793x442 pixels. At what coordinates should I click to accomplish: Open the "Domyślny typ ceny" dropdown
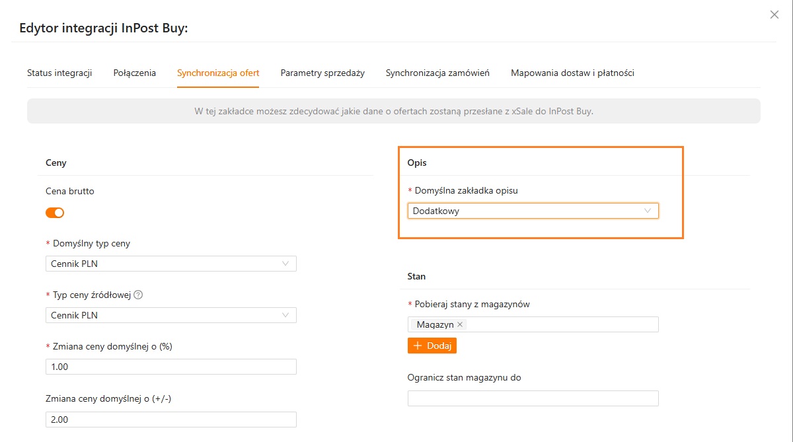pyautogui.click(x=170, y=263)
